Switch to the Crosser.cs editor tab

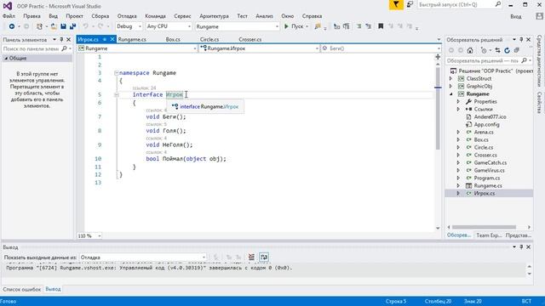pos(250,40)
